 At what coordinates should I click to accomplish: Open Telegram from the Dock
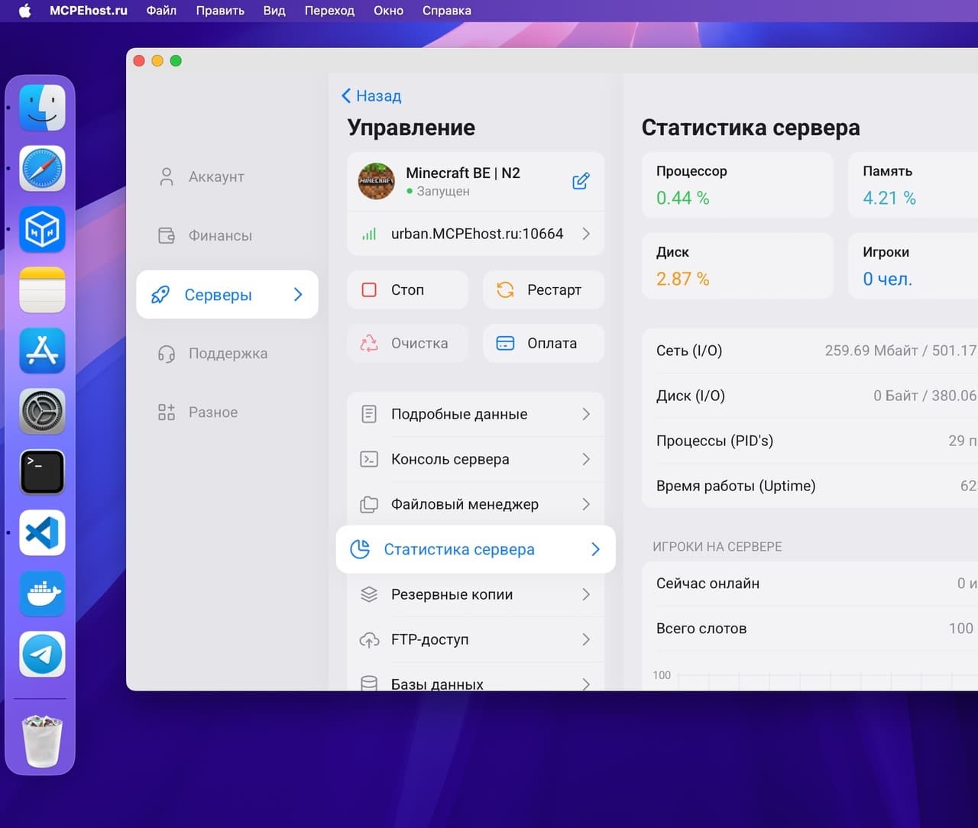click(41, 654)
